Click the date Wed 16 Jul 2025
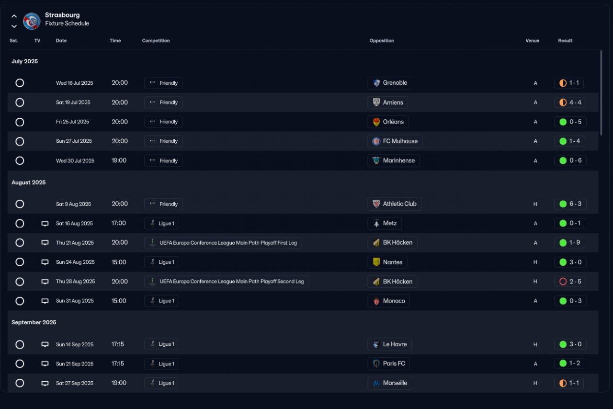Screen dimensions: 613x409 (75, 83)
